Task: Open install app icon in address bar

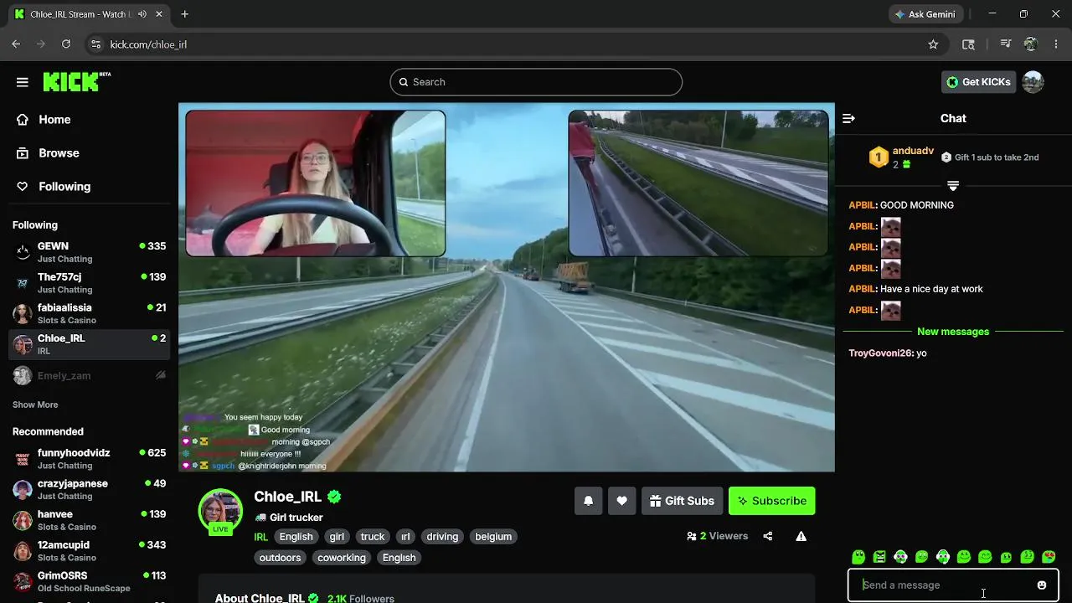Action: pos(968,44)
